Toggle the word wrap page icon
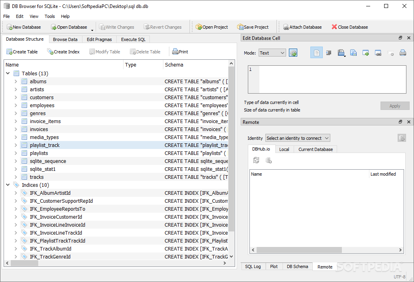The image size is (414, 282). click(316, 53)
